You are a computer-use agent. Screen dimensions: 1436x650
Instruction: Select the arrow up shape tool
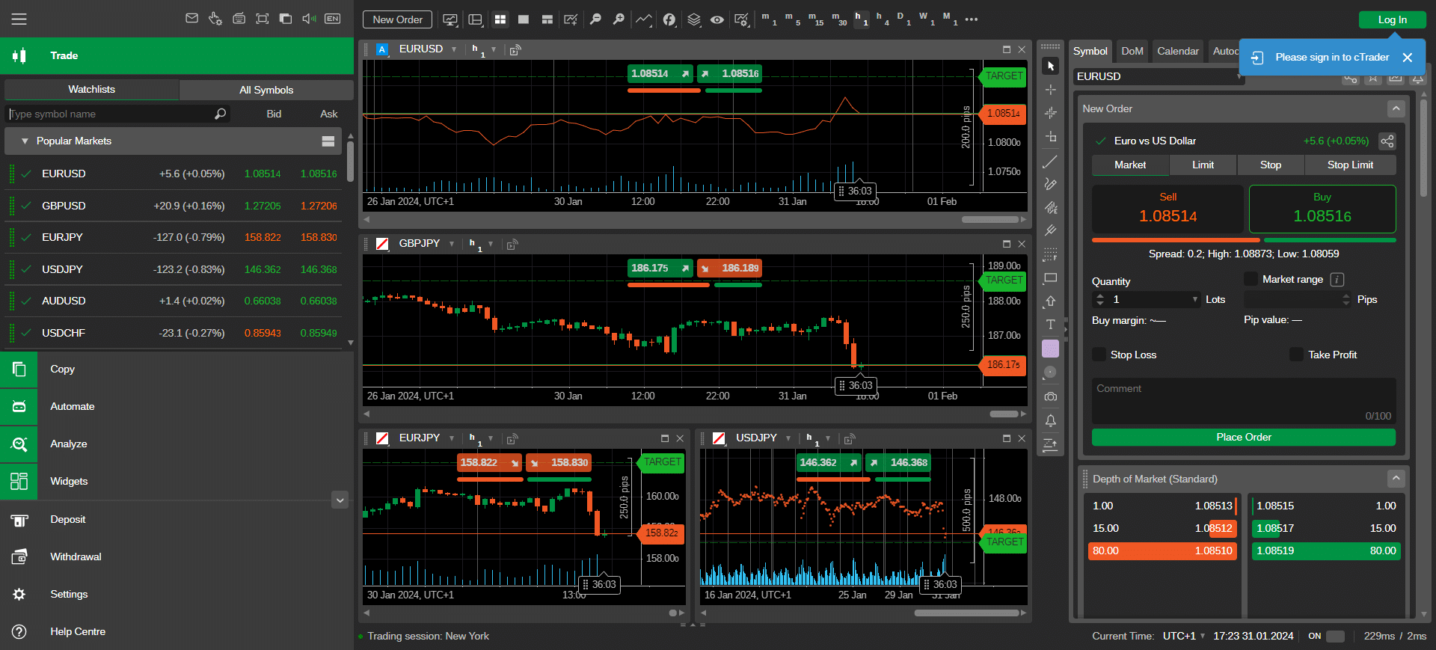click(1051, 301)
